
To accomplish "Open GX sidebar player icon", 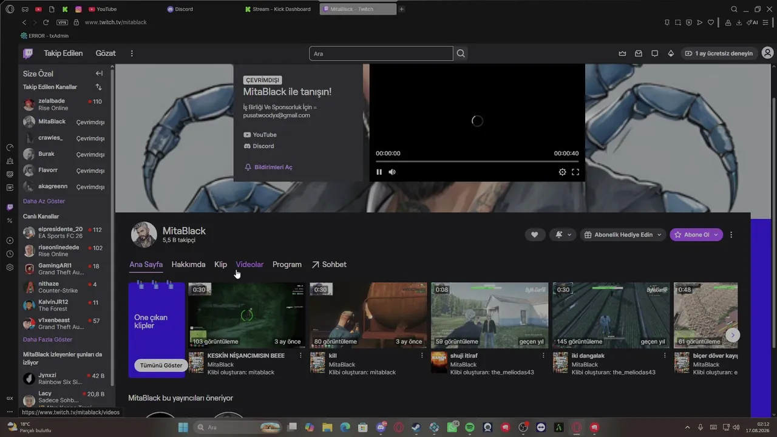I will [10, 240].
